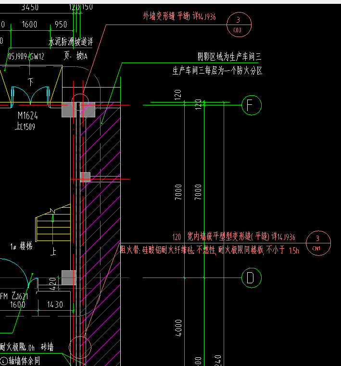Select the note 生产车间三每层为一个防火分区

point(217,71)
